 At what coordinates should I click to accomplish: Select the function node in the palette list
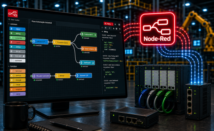point(17,71)
